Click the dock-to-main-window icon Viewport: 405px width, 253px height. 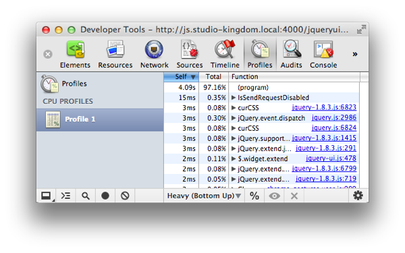46,196
